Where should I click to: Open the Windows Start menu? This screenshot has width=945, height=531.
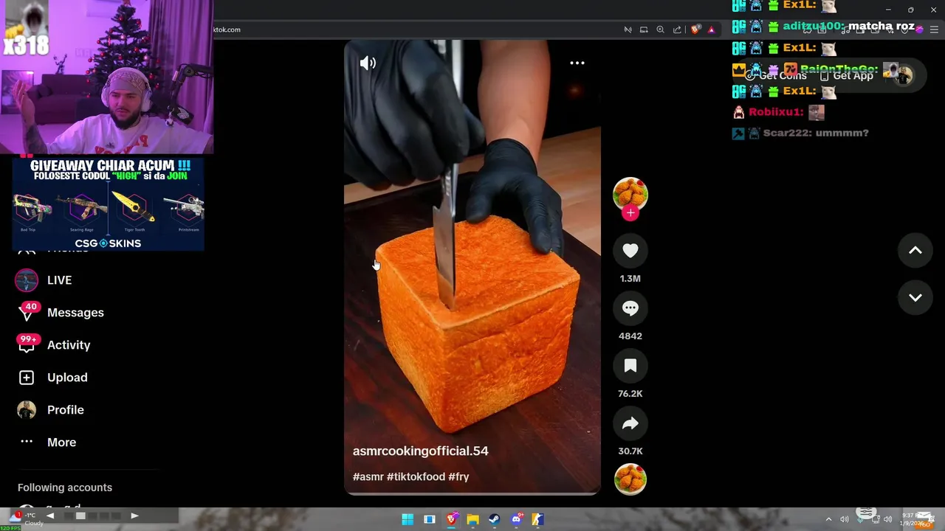[x=408, y=519]
